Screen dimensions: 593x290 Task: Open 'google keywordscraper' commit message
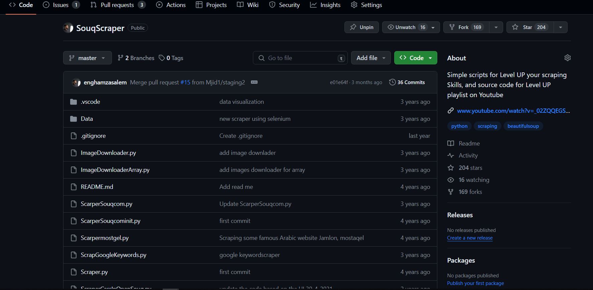coord(250,255)
